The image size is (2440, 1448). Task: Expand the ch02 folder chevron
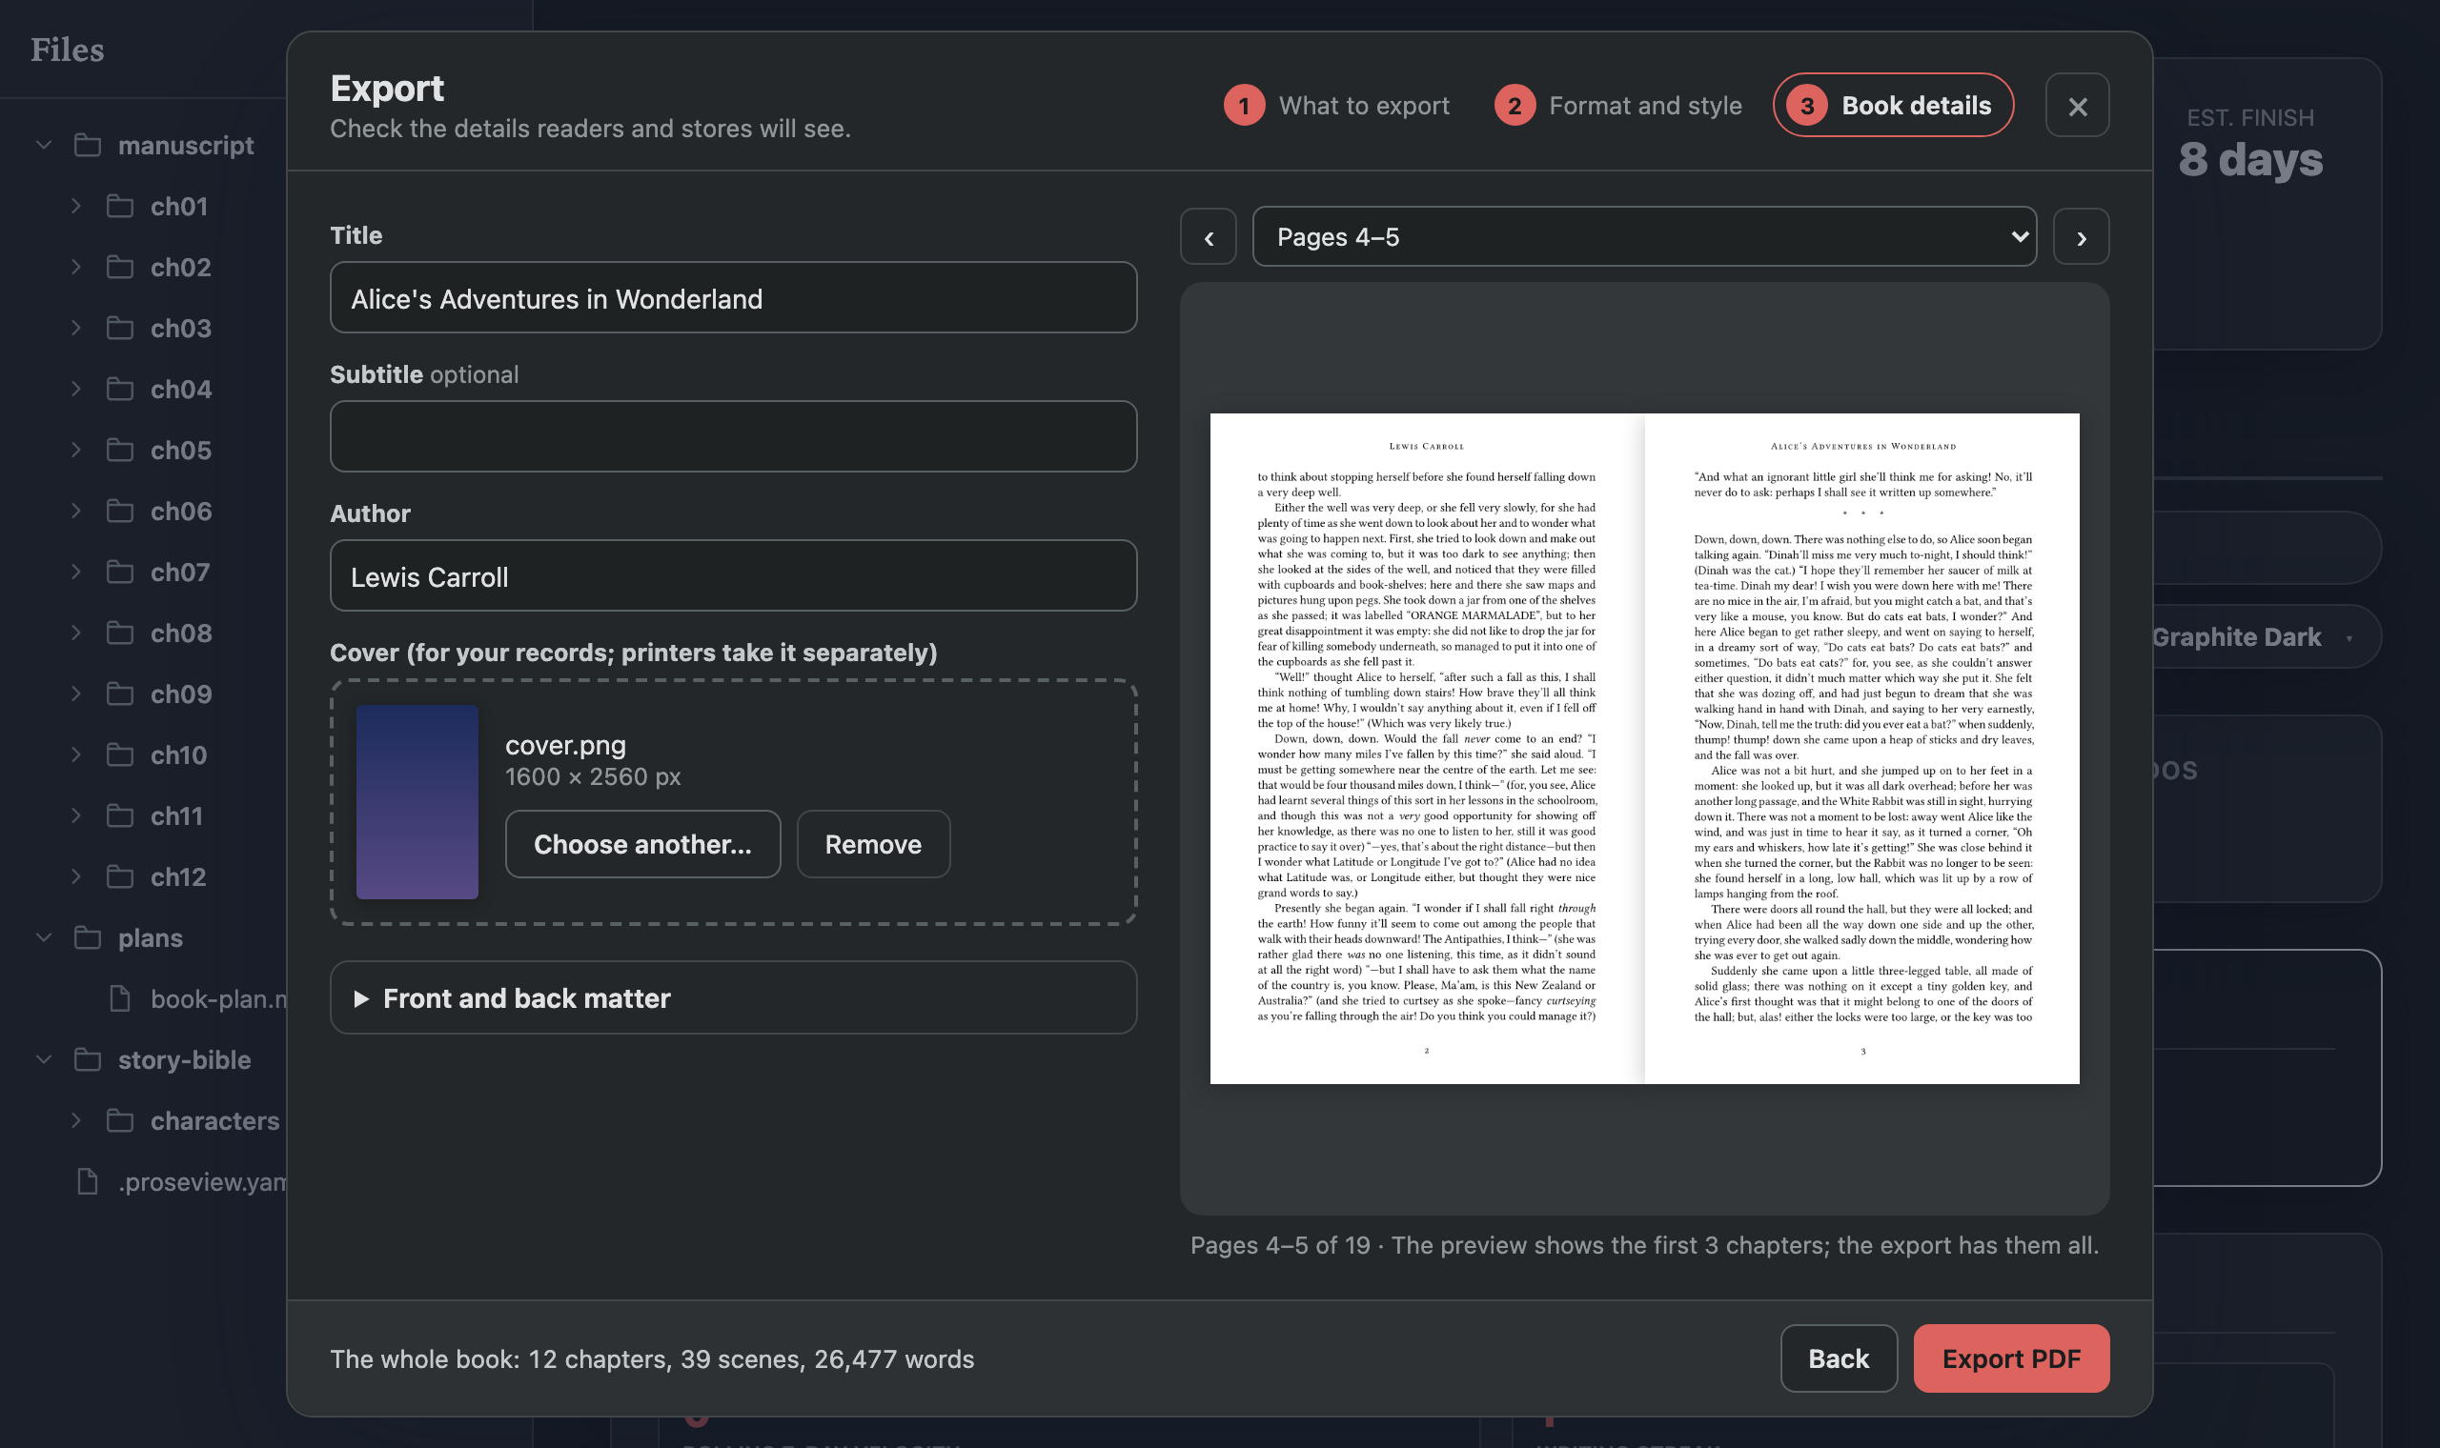click(x=76, y=267)
